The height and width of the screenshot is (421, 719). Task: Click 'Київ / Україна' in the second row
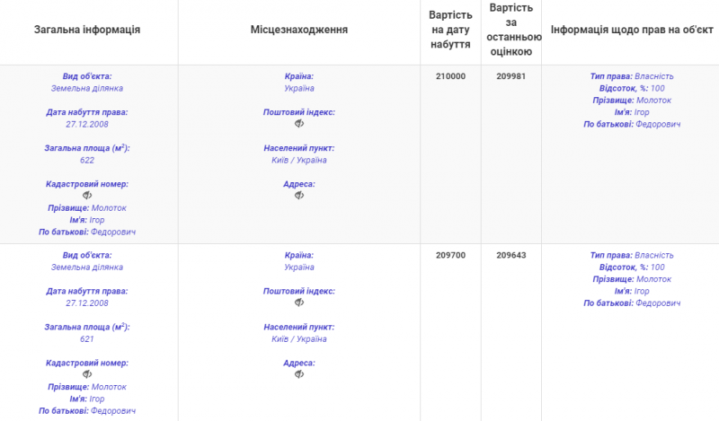(299, 338)
